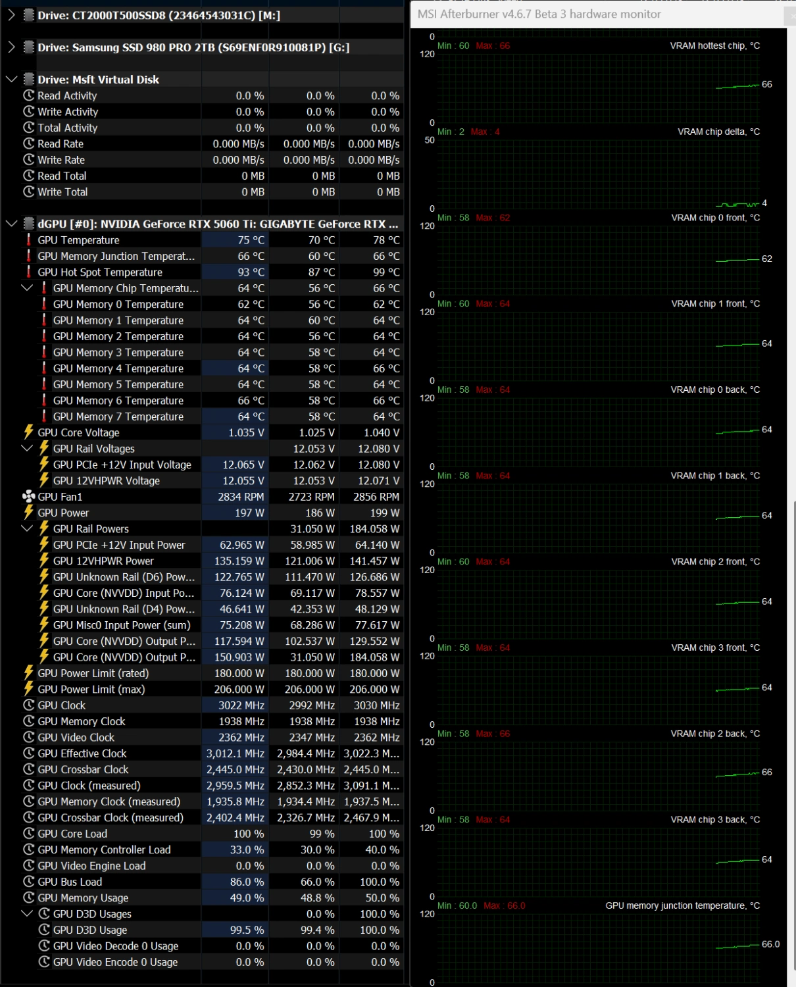This screenshot has width=796, height=987.
Task: Click the thermometer icon next to GPU Temperature
Action: (28, 240)
